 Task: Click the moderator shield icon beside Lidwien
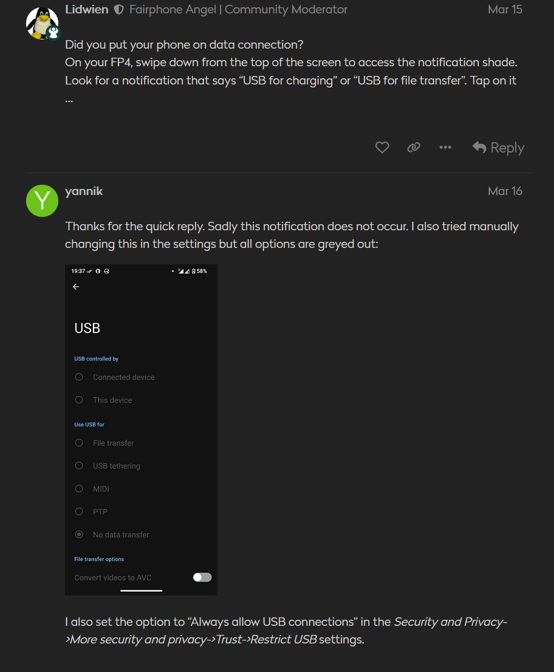(119, 10)
